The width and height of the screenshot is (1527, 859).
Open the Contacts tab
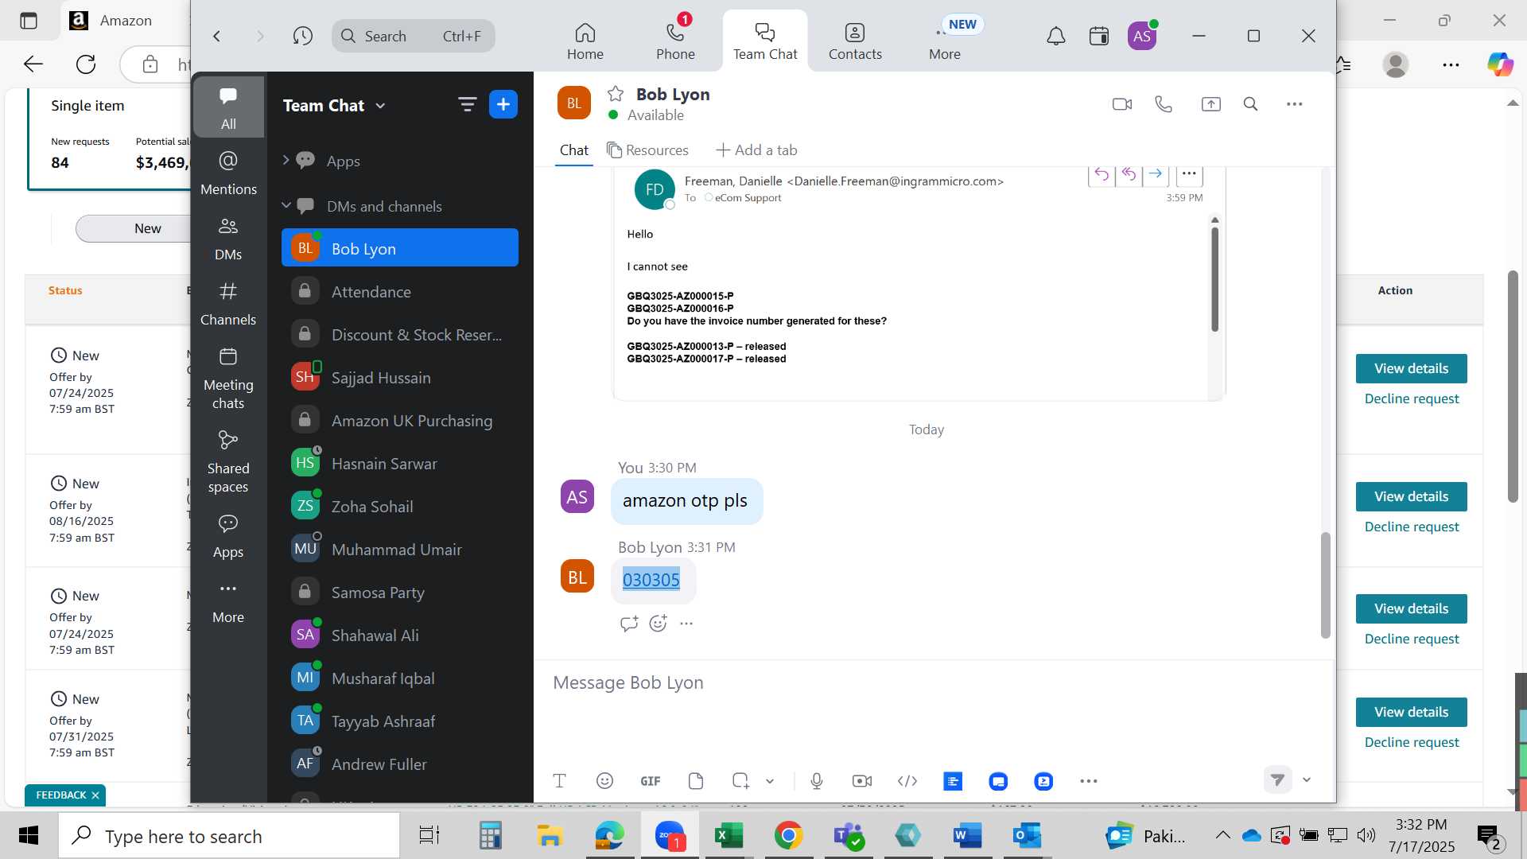[855, 41]
